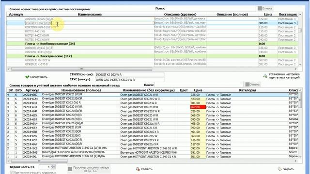The image size is (310, 174).
Task: Select group row Плиты -> Комбинированные (34)
Action: [152, 43]
